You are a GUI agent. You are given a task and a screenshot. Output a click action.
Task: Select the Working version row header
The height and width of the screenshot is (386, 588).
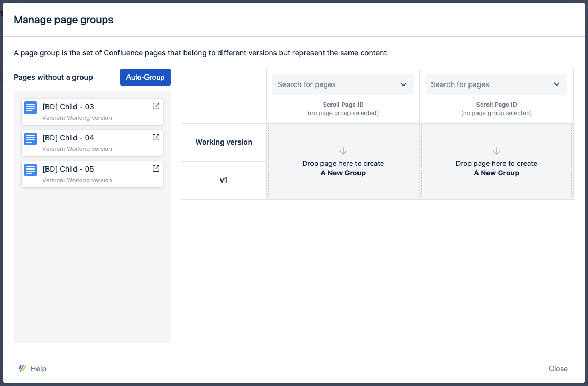tap(224, 142)
